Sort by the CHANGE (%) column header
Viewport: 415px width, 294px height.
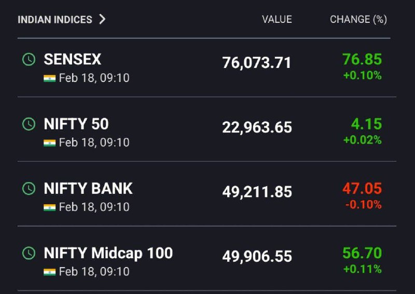click(358, 19)
